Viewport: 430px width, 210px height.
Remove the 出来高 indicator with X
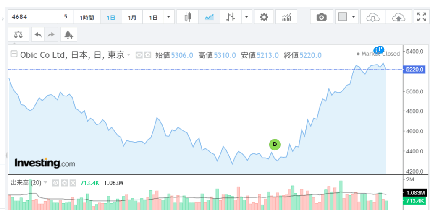click(73, 183)
